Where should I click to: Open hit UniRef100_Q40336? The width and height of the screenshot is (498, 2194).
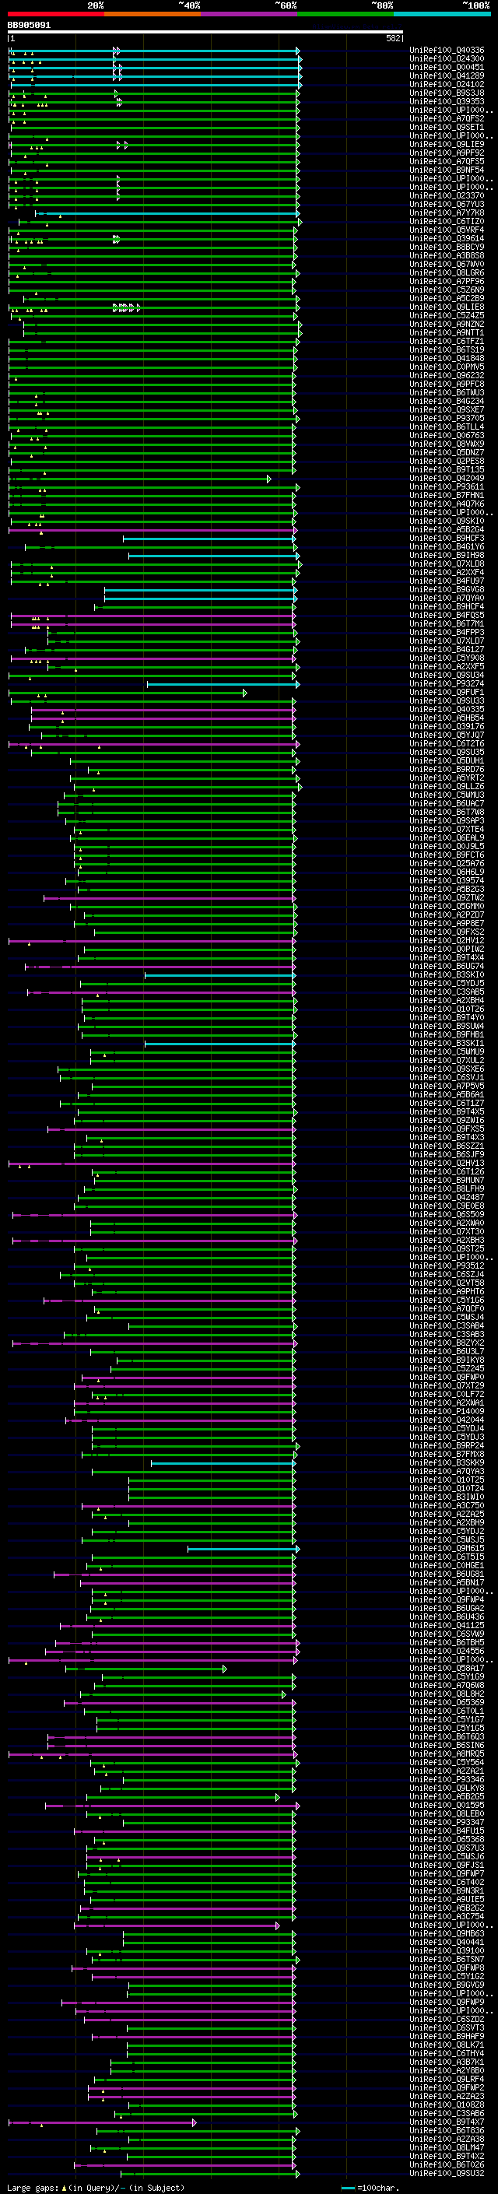pos(447,51)
